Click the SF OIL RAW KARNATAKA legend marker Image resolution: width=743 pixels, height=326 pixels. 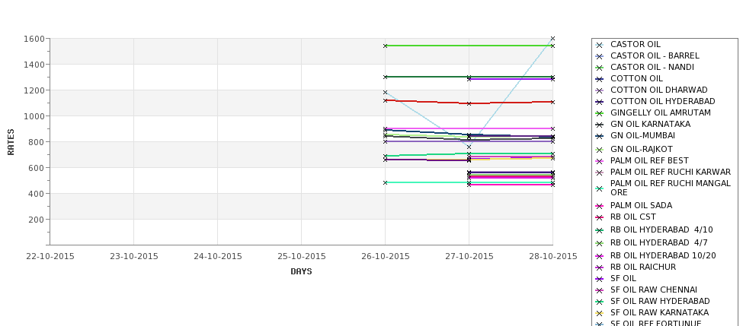point(600,313)
